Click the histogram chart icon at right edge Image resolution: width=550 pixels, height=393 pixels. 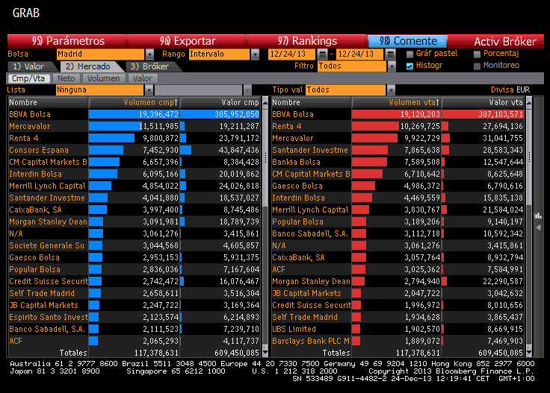(x=538, y=216)
